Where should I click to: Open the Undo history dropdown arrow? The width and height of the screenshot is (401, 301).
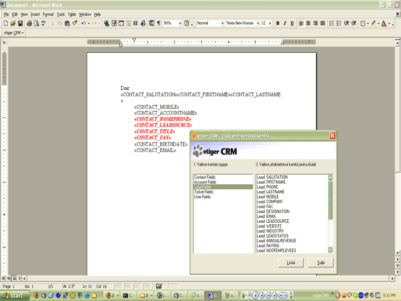(x=89, y=23)
